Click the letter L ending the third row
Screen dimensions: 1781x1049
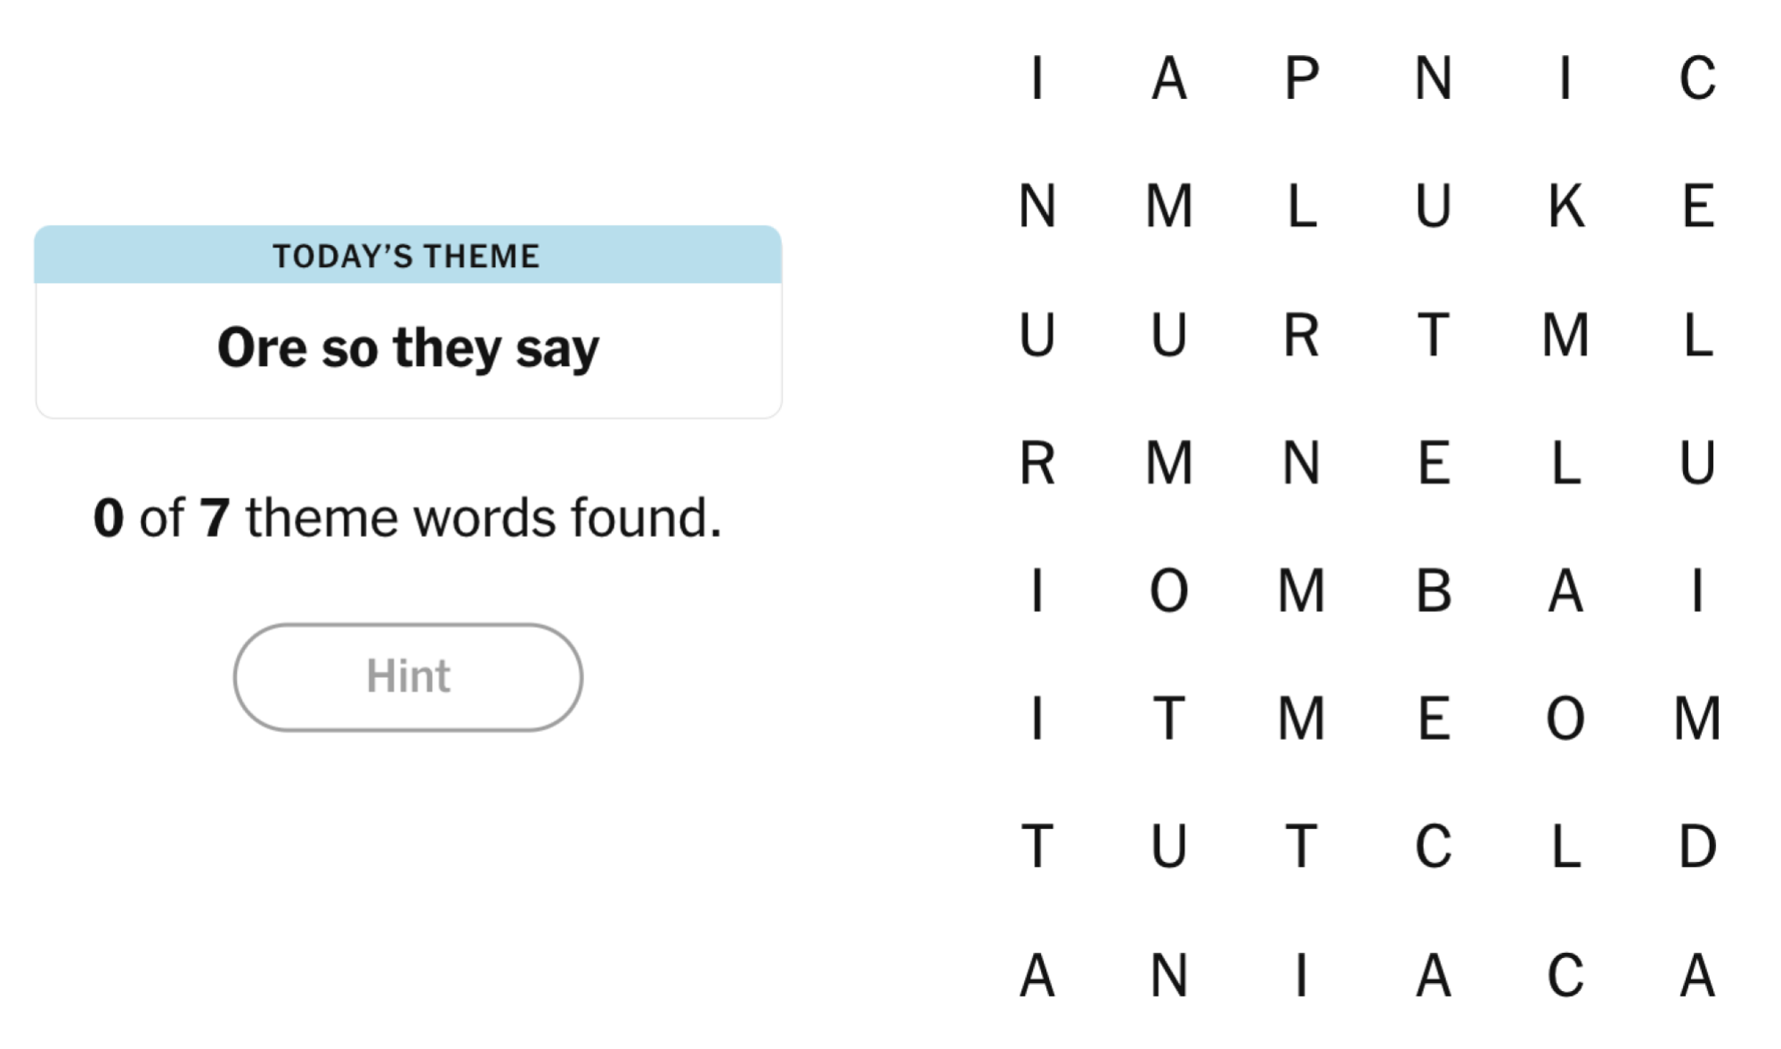1702,337
